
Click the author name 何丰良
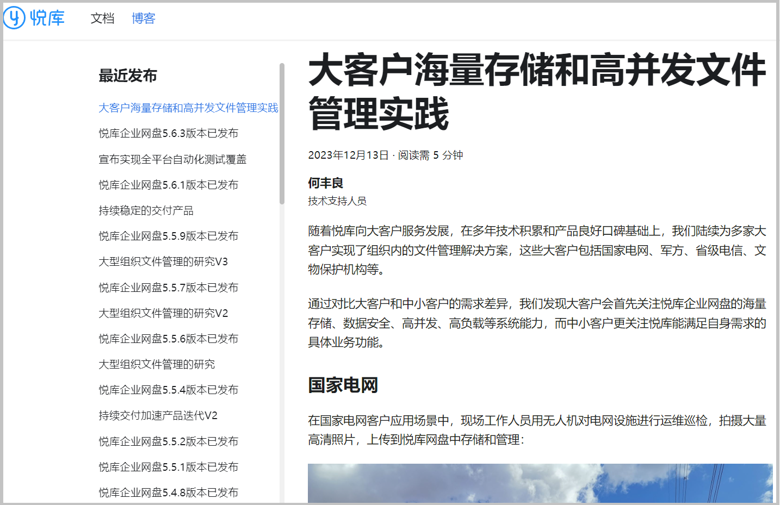[325, 183]
